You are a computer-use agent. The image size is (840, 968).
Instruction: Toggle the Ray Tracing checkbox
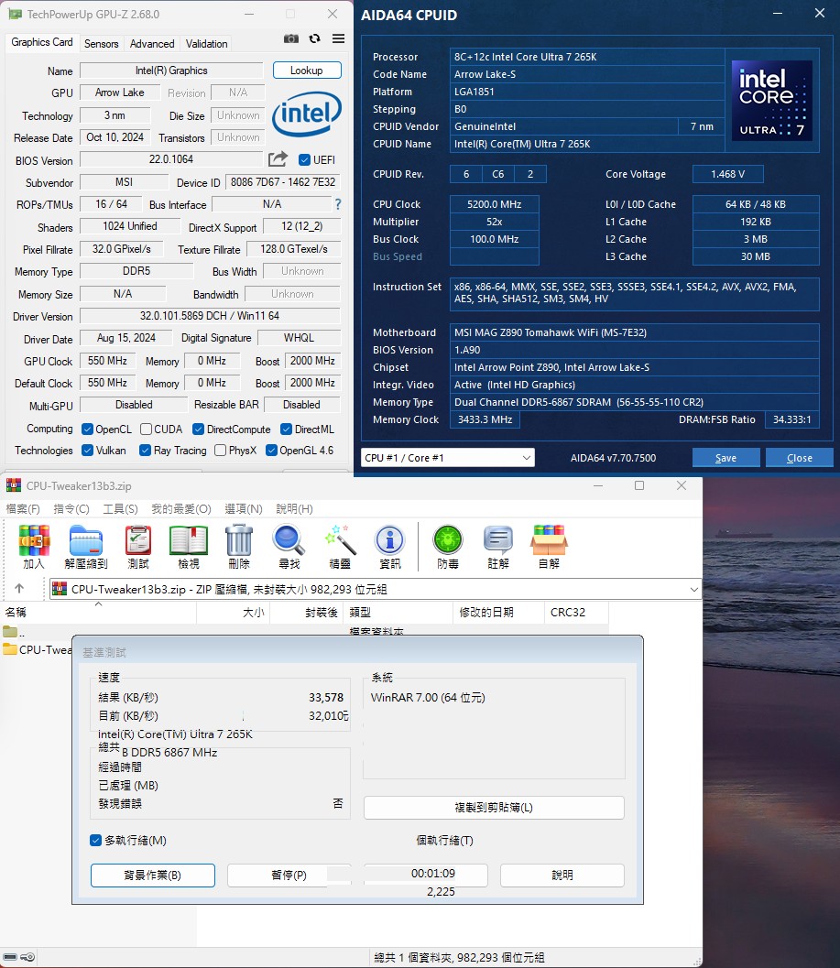point(145,451)
